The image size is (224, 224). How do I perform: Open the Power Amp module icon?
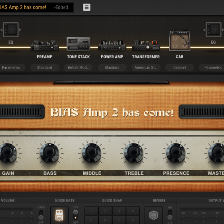pos(112,45)
